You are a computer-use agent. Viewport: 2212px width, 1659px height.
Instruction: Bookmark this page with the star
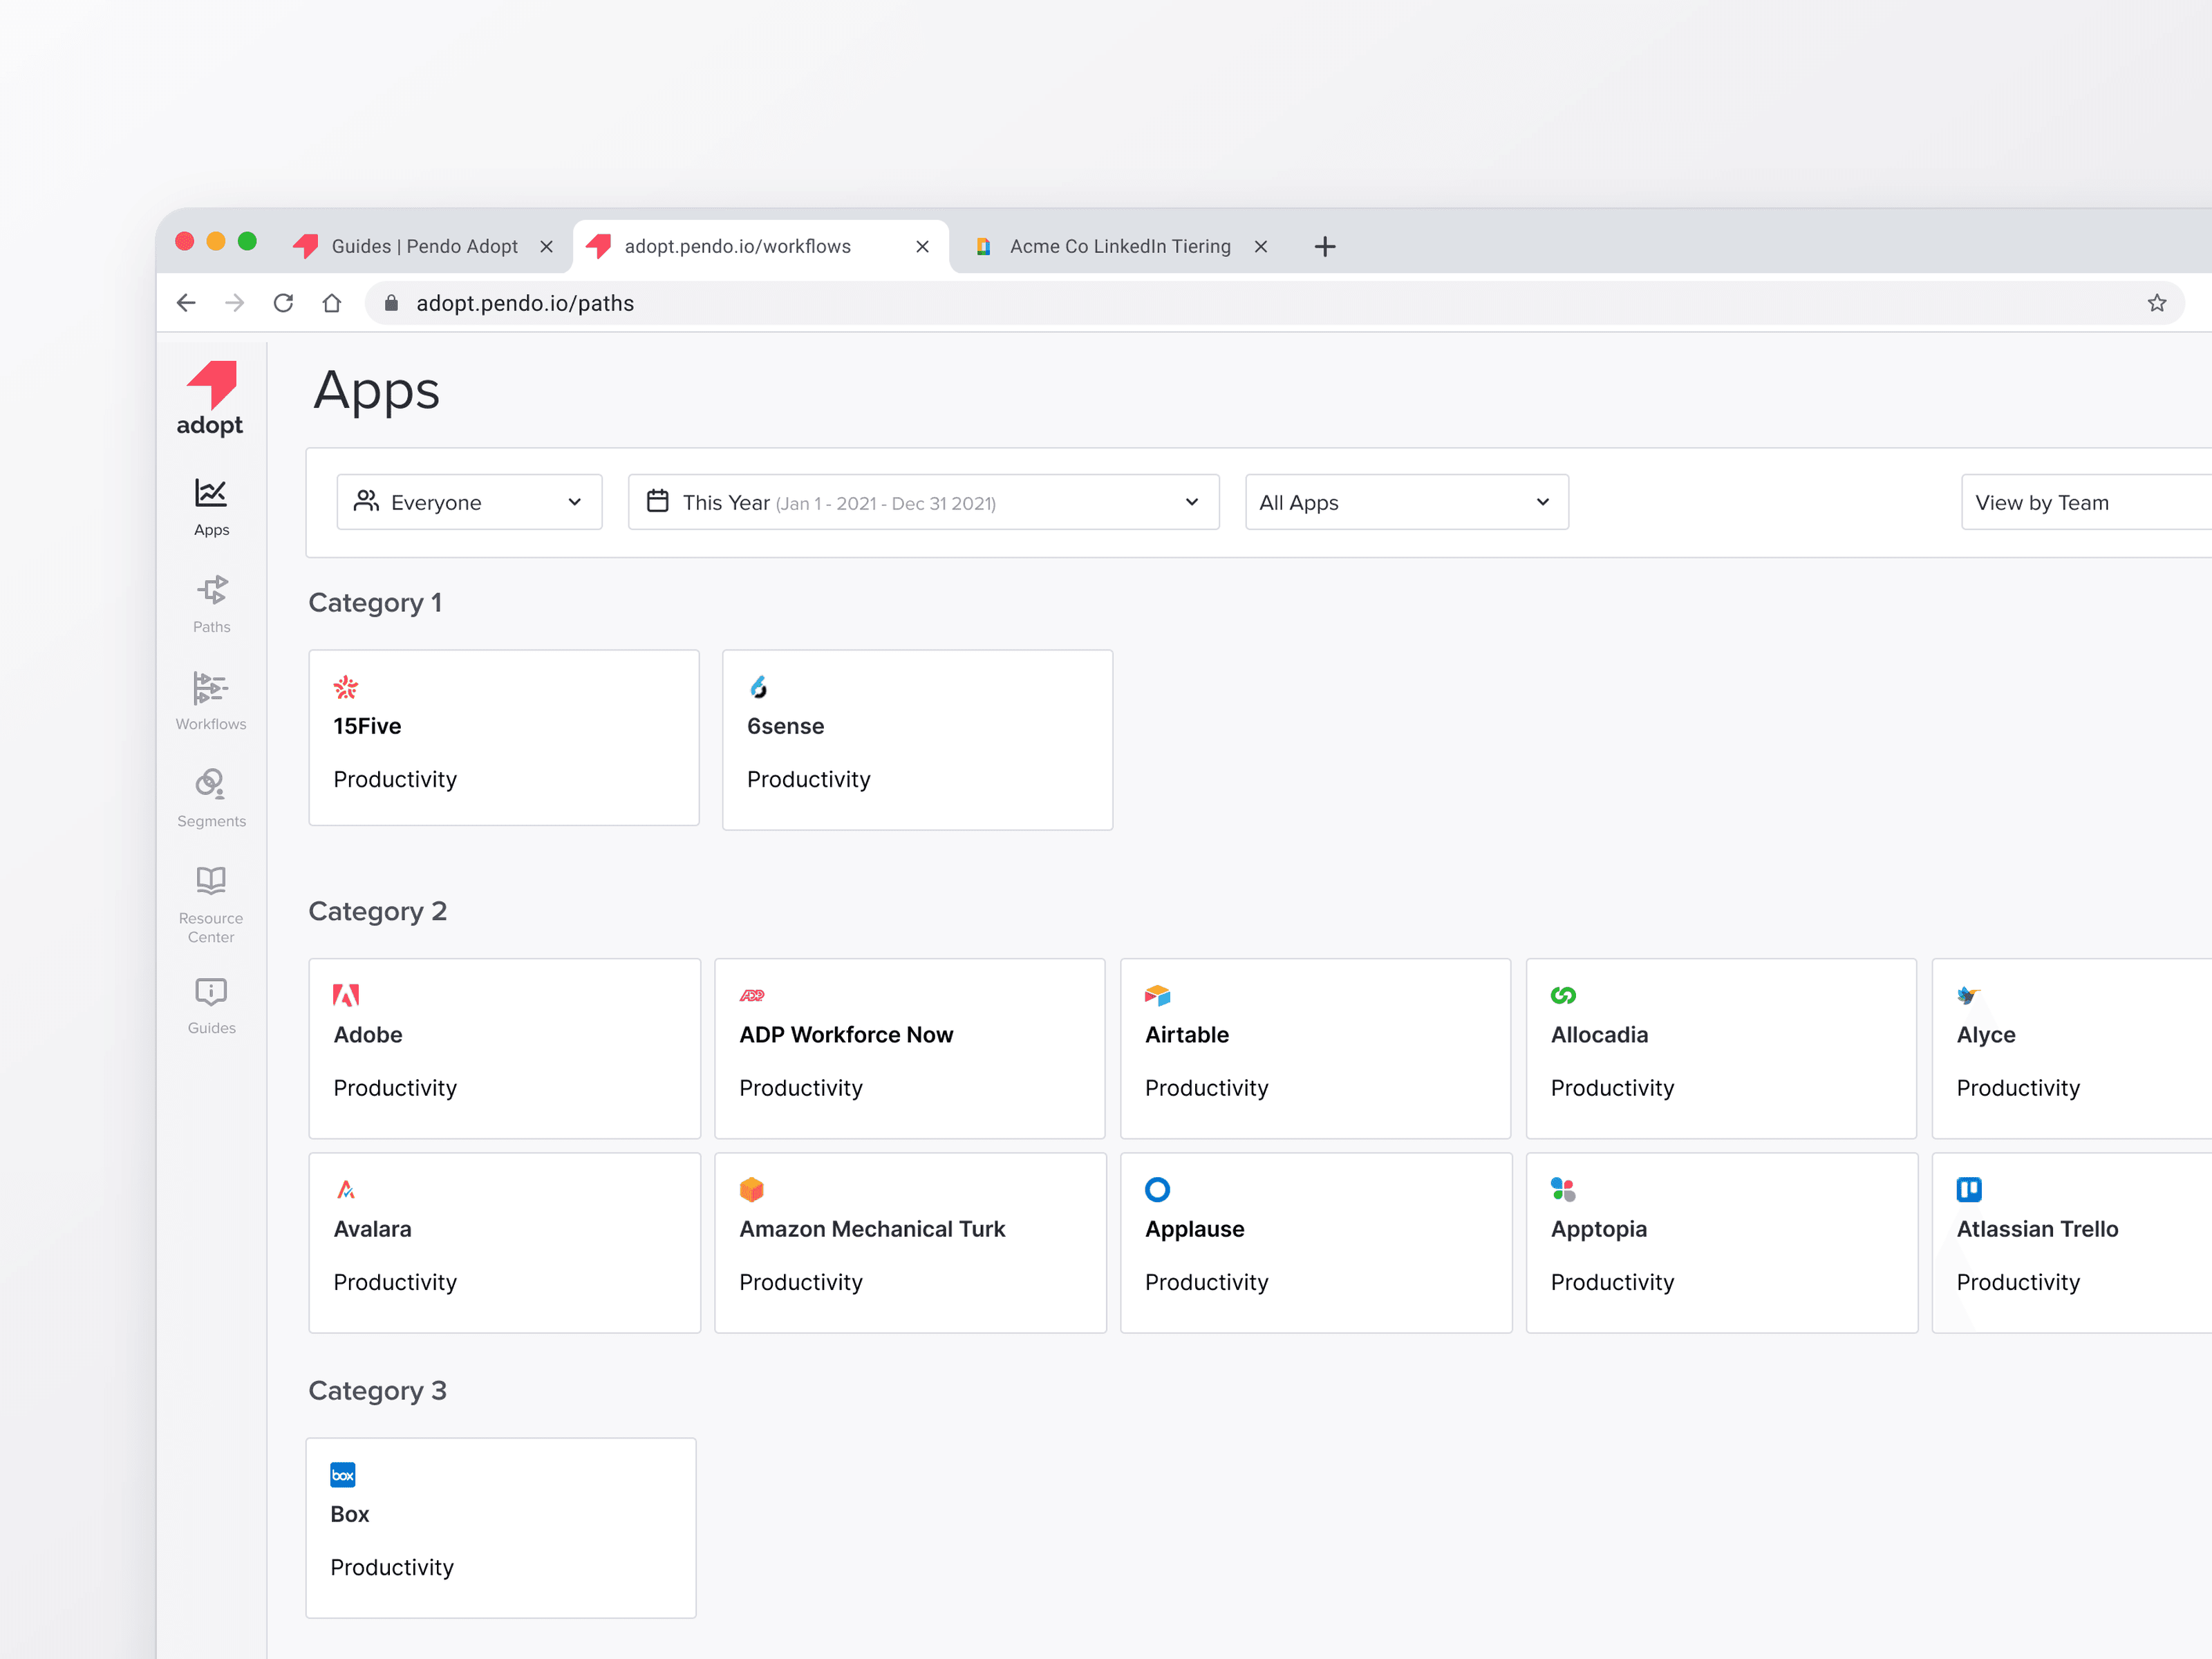tap(2156, 303)
